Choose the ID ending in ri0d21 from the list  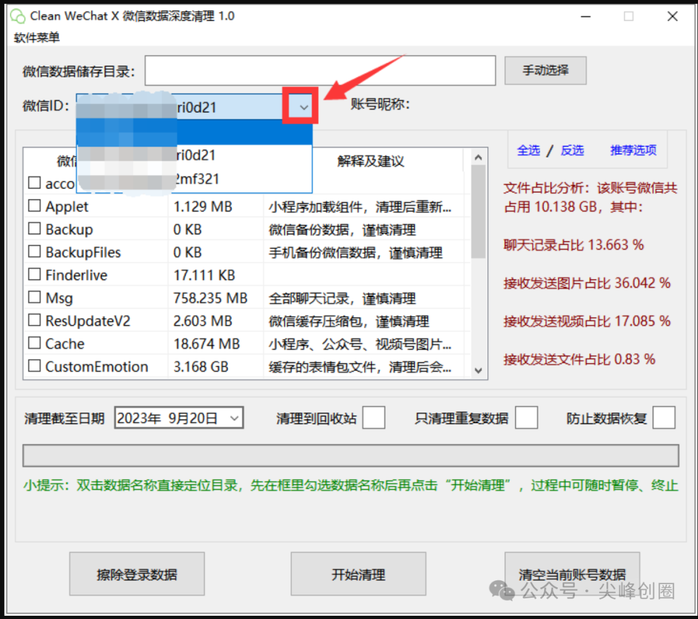pos(195,155)
